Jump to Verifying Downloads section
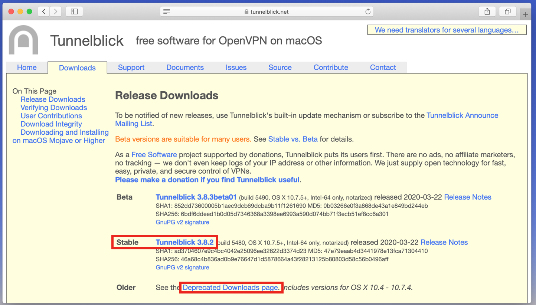Image resolution: width=536 pixels, height=305 pixels. [x=54, y=108]
